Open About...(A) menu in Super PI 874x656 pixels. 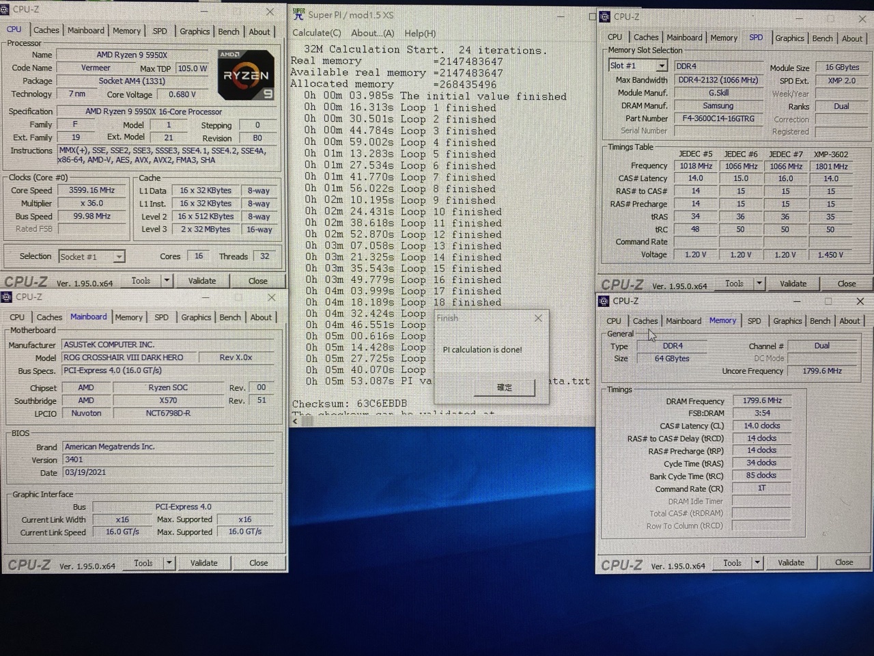[x=373, y=33]
